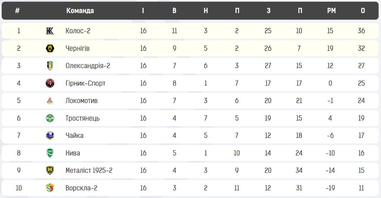381x198 pixels.
Task: Click the Чайка club emblem
Action: point(50,136)
